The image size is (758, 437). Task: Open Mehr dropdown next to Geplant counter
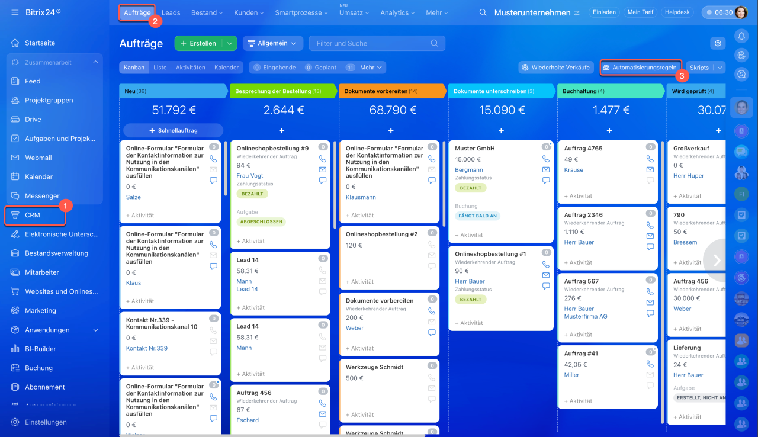pyautogui.click(x=371, y=68)
